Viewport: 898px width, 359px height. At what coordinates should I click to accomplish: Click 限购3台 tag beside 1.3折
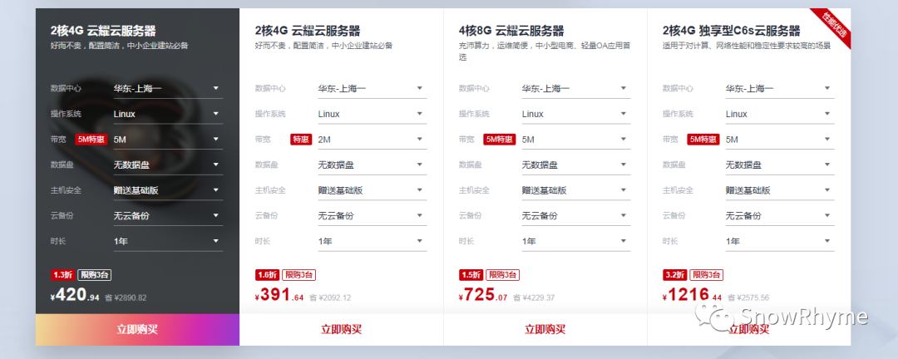tap(95, 275)
